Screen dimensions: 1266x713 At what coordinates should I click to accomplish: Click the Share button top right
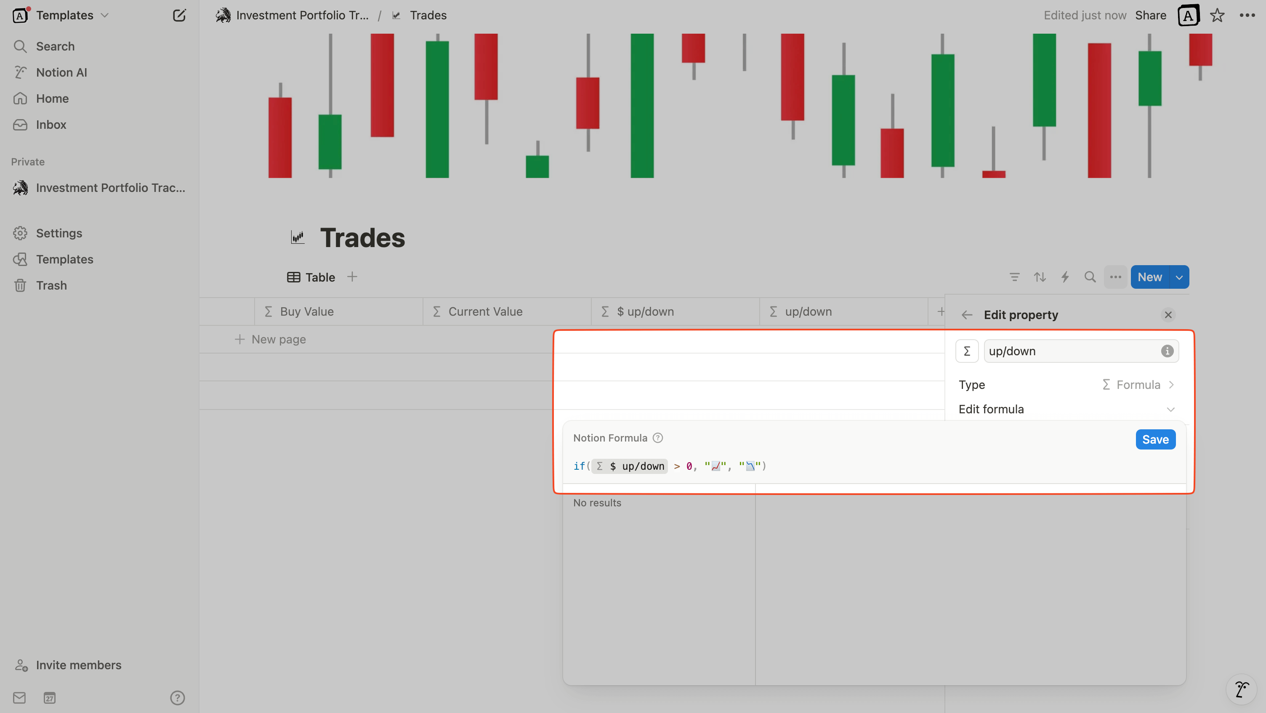[1150, 16]
